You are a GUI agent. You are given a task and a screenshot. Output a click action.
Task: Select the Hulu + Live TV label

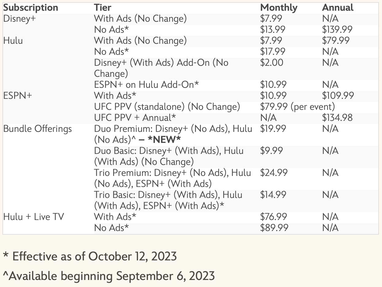coord(34,217)
